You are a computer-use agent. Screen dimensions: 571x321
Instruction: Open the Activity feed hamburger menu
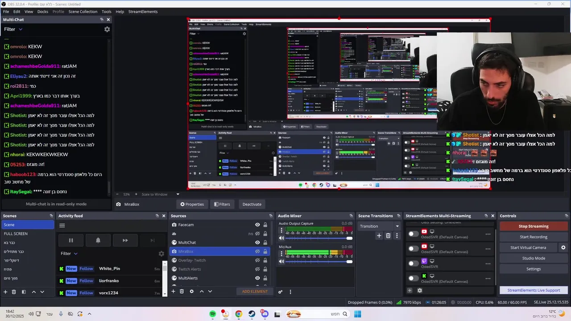[62, 225]
